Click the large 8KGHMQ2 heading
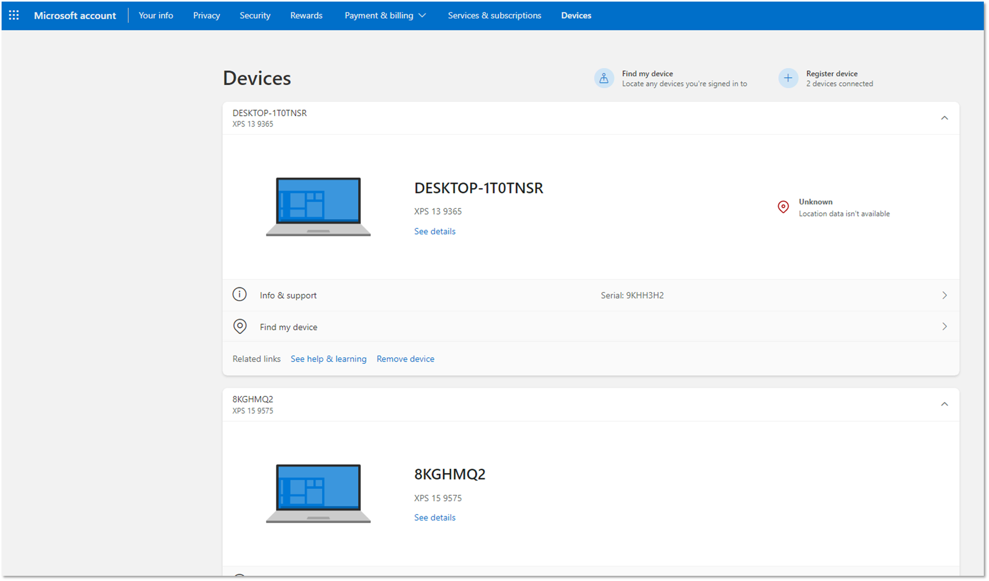Screen dimensions: 989x581 click(x=450, y=474)
